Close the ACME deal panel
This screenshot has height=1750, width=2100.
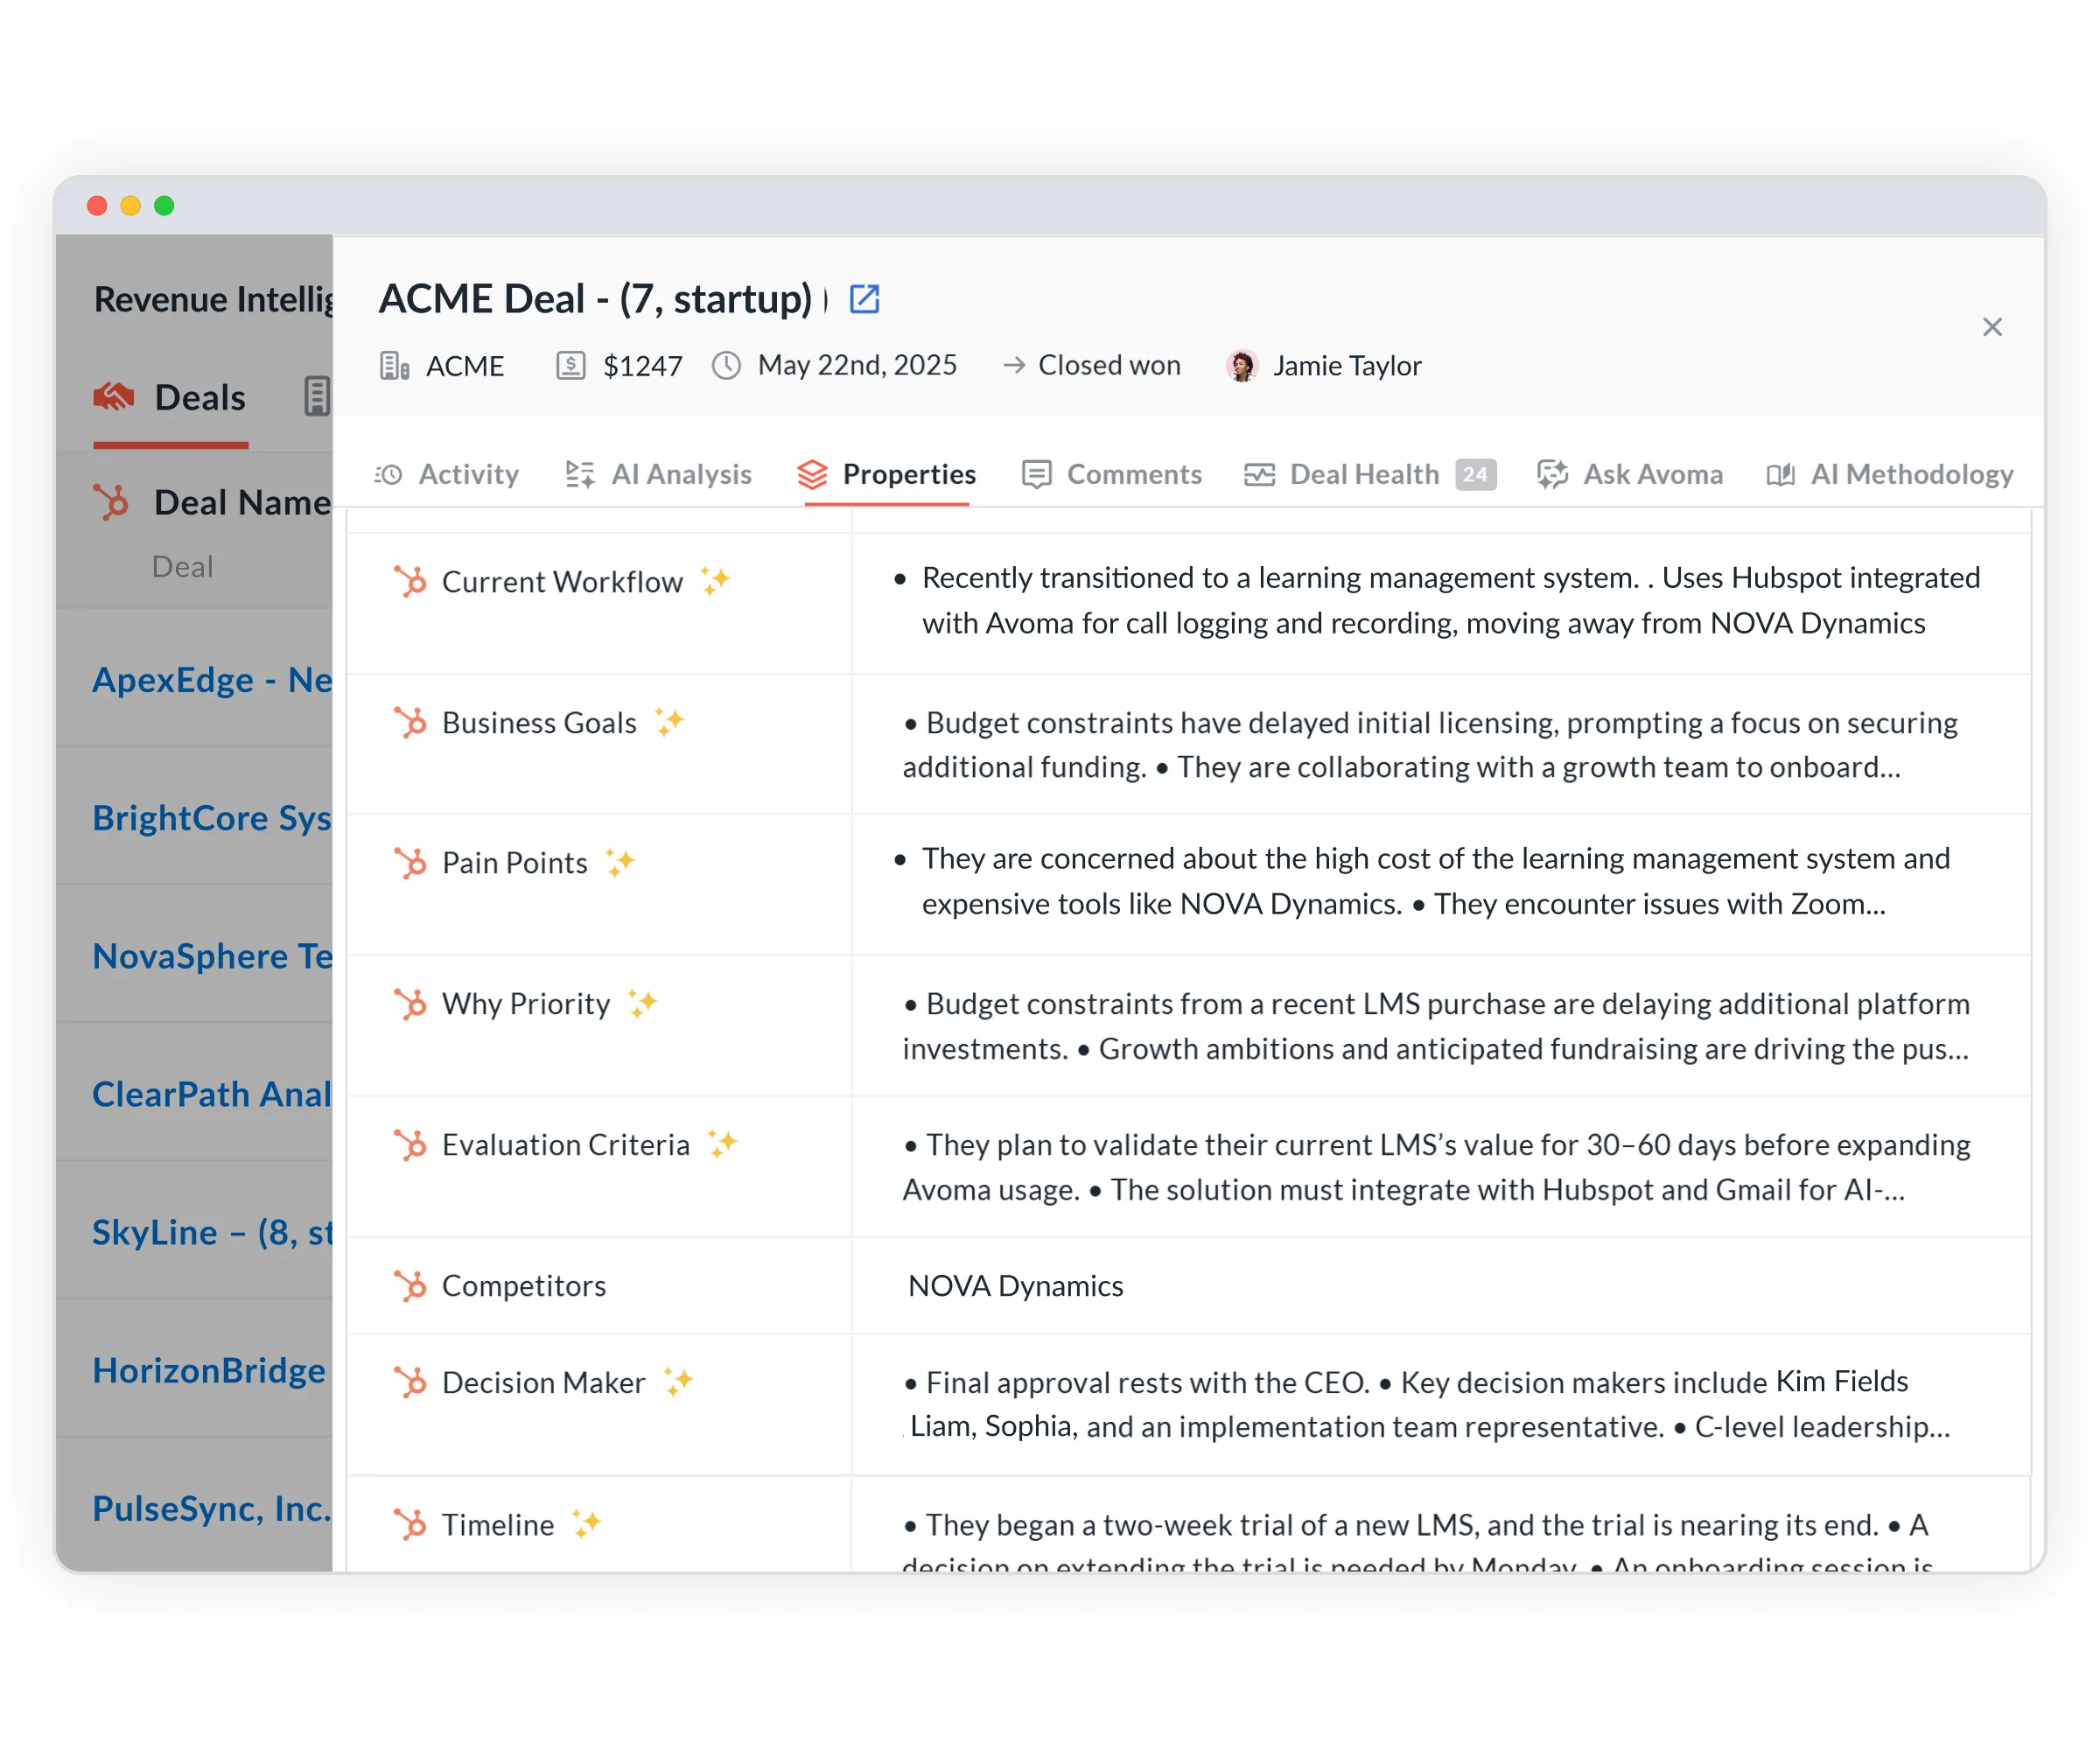tap(1992, 327)
